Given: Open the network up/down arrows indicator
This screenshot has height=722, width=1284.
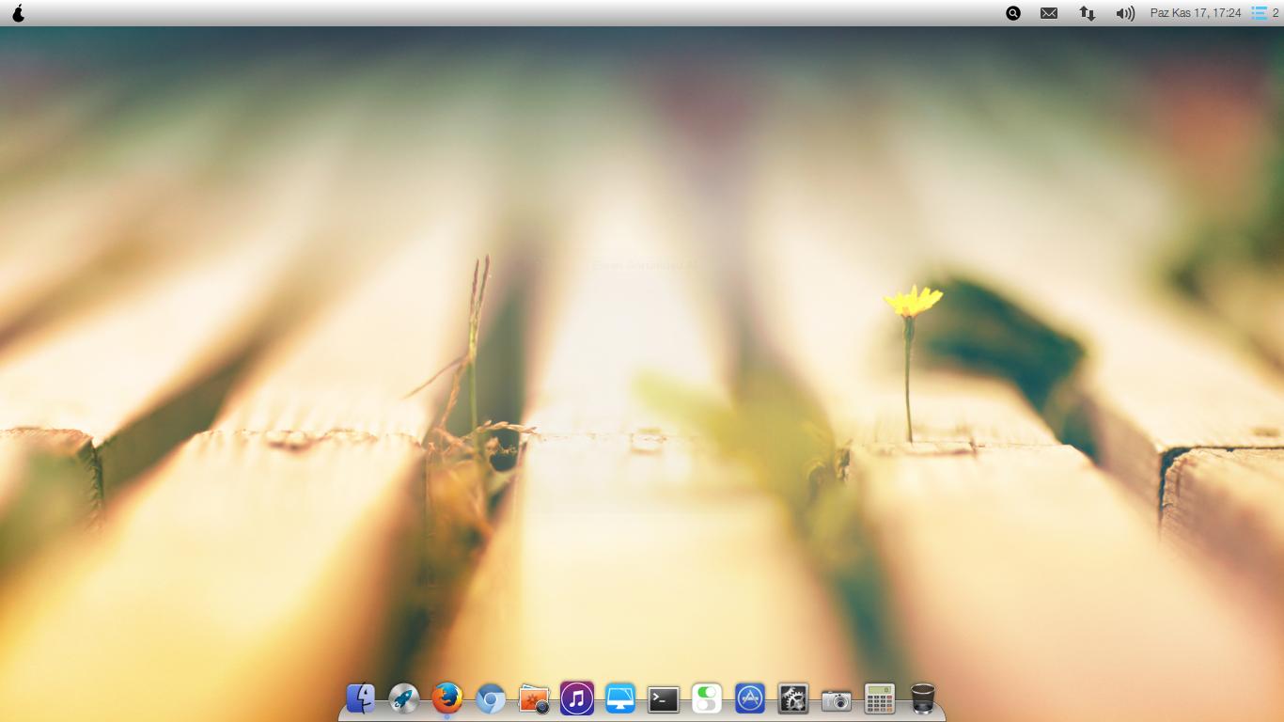Looking at the screenshot, I should tap(1088, 13).
